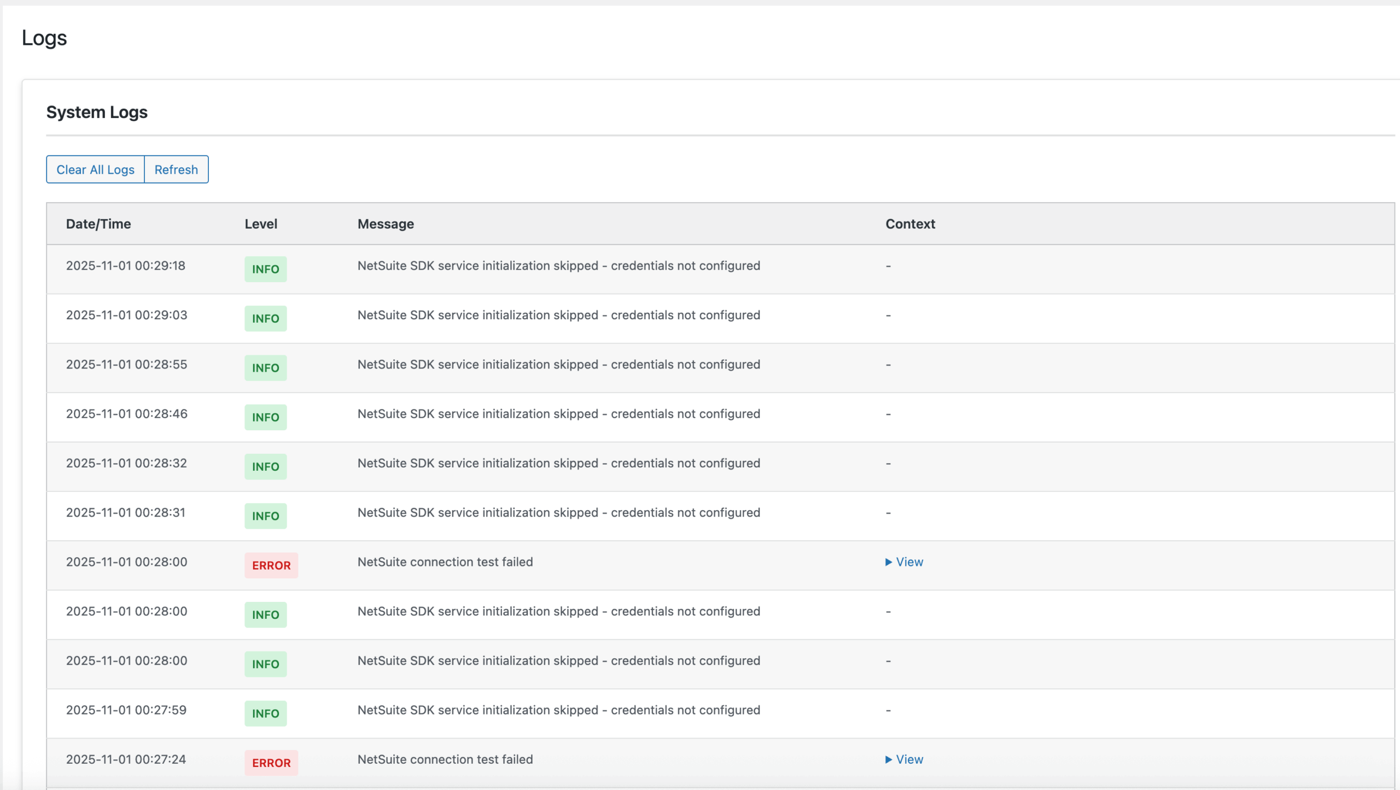Click the Clear All Logs button
1400x790 pixels.
[x=95, y=169]
